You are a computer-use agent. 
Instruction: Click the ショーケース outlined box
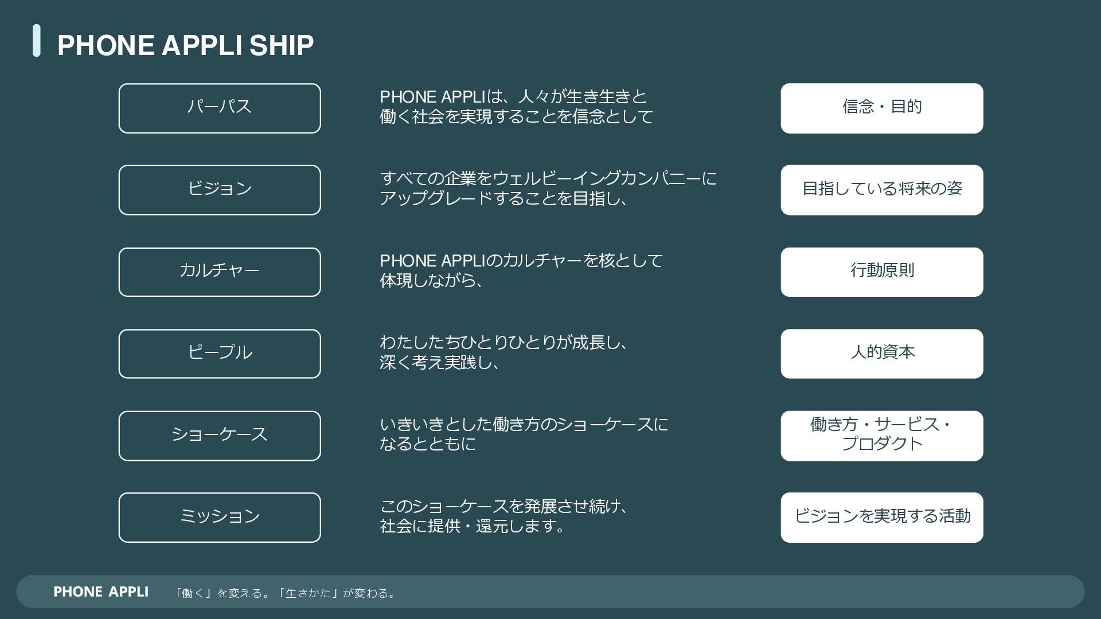[x=220, y=436]
